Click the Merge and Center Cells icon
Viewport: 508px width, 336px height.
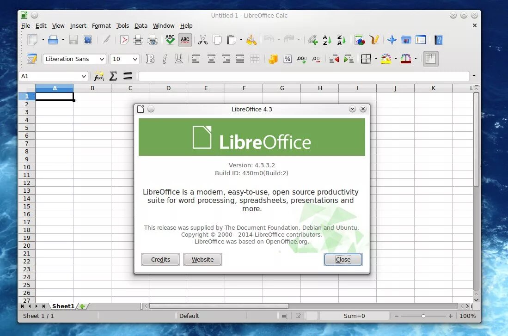click(255, 59)
